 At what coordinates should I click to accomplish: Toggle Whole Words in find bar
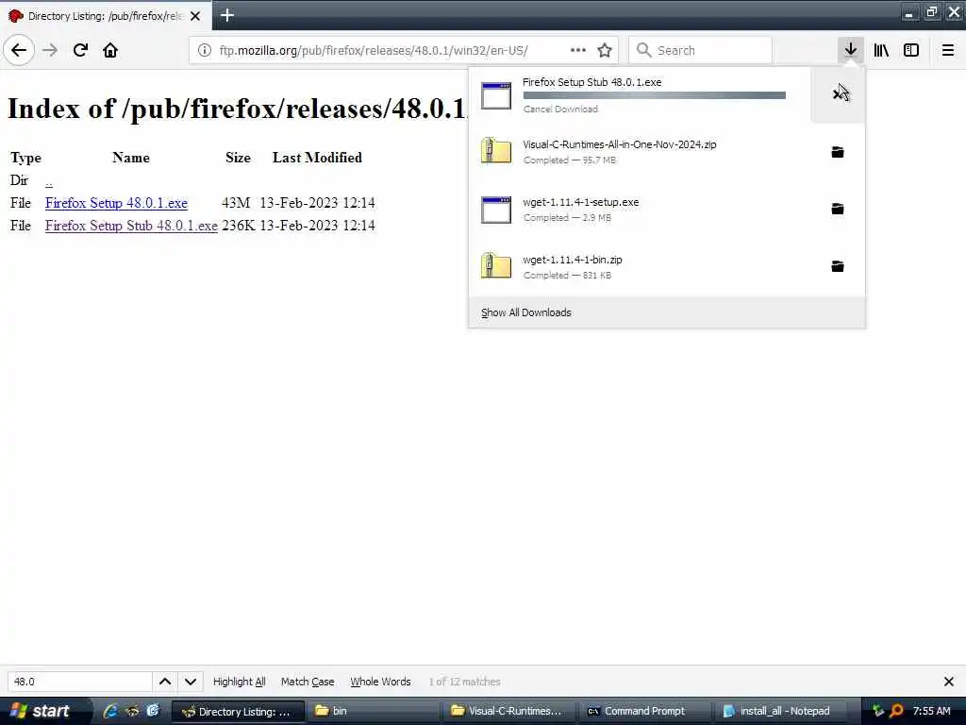(x=380, y=682)
